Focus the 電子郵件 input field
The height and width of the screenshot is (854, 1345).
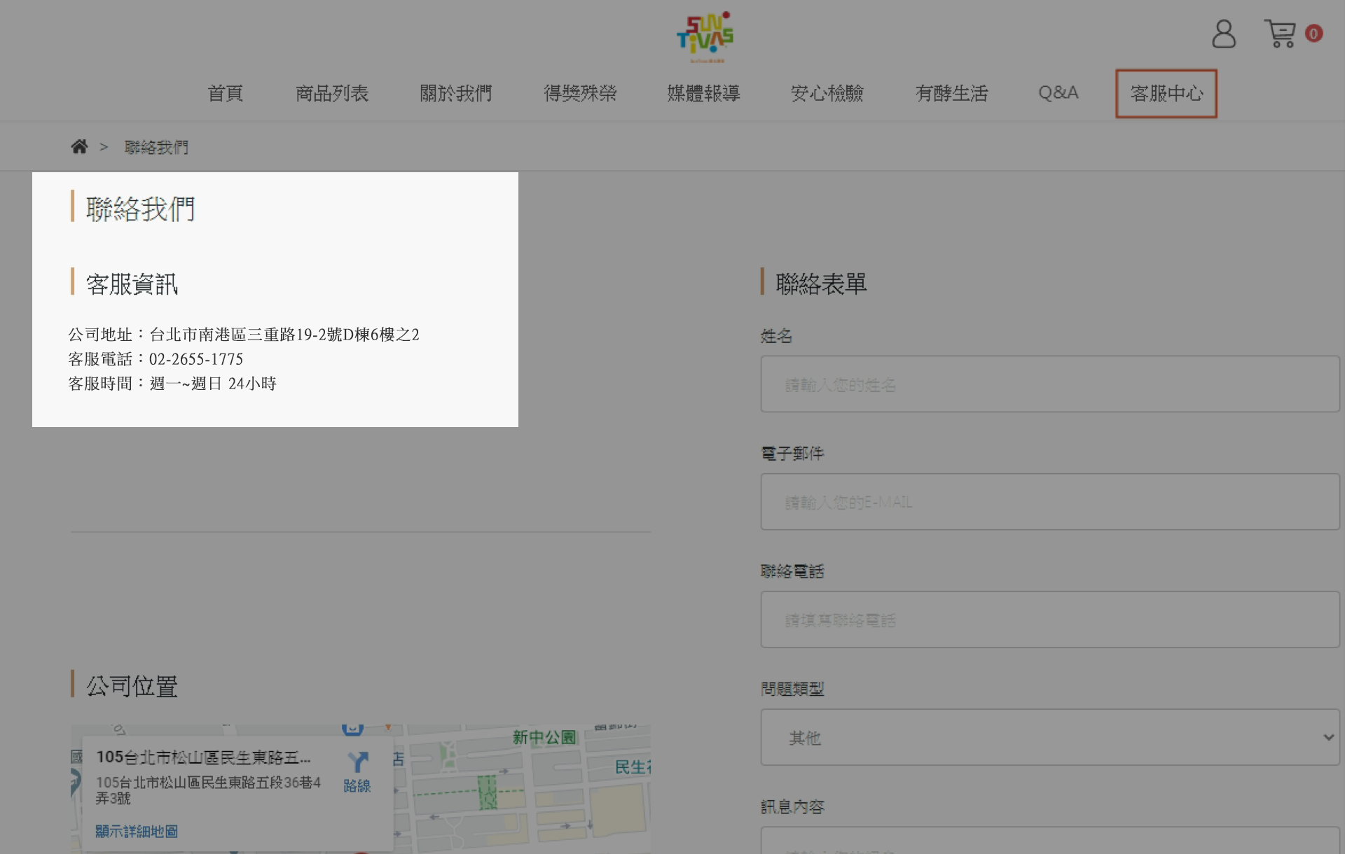tap(1050, 501)
